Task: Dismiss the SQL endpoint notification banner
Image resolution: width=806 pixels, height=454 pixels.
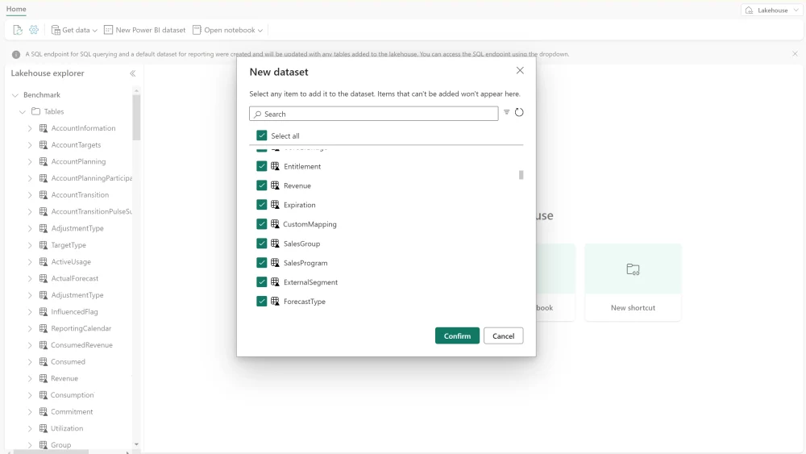Action: [795, 53]
